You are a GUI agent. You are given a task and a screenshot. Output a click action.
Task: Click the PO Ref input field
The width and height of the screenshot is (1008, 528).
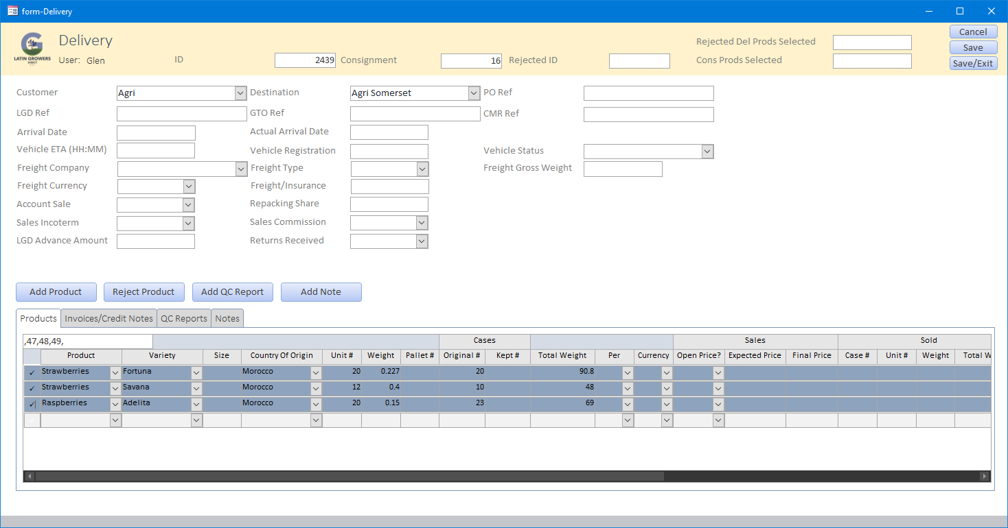(x=648, y=93)
